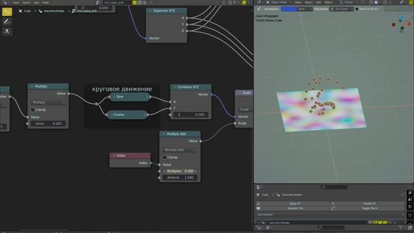Viewport: 414px width, 233px height.
Task: Open the 3D viewport editor type menu
Action: pos(259,3)
